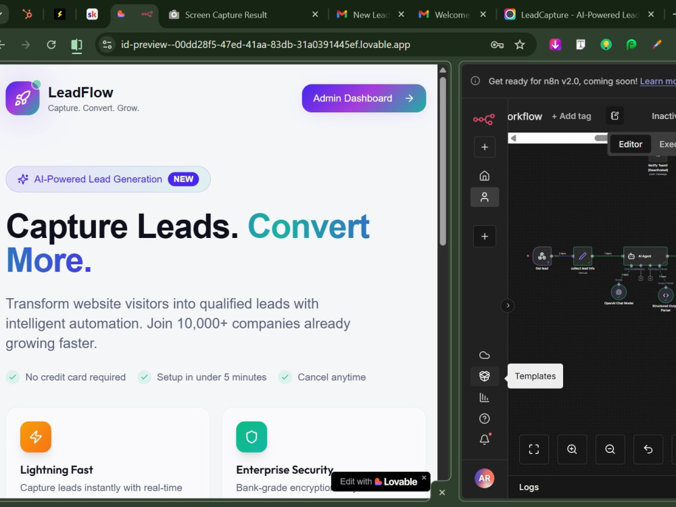Close the Screen Capture Result tab

[315, 14]
